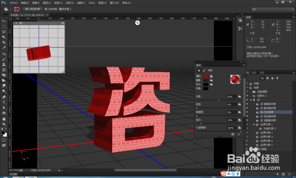Toggle visibility of 咨 前膨胀材质
This screenshot has width=296, height=178.
click(247, 104)
